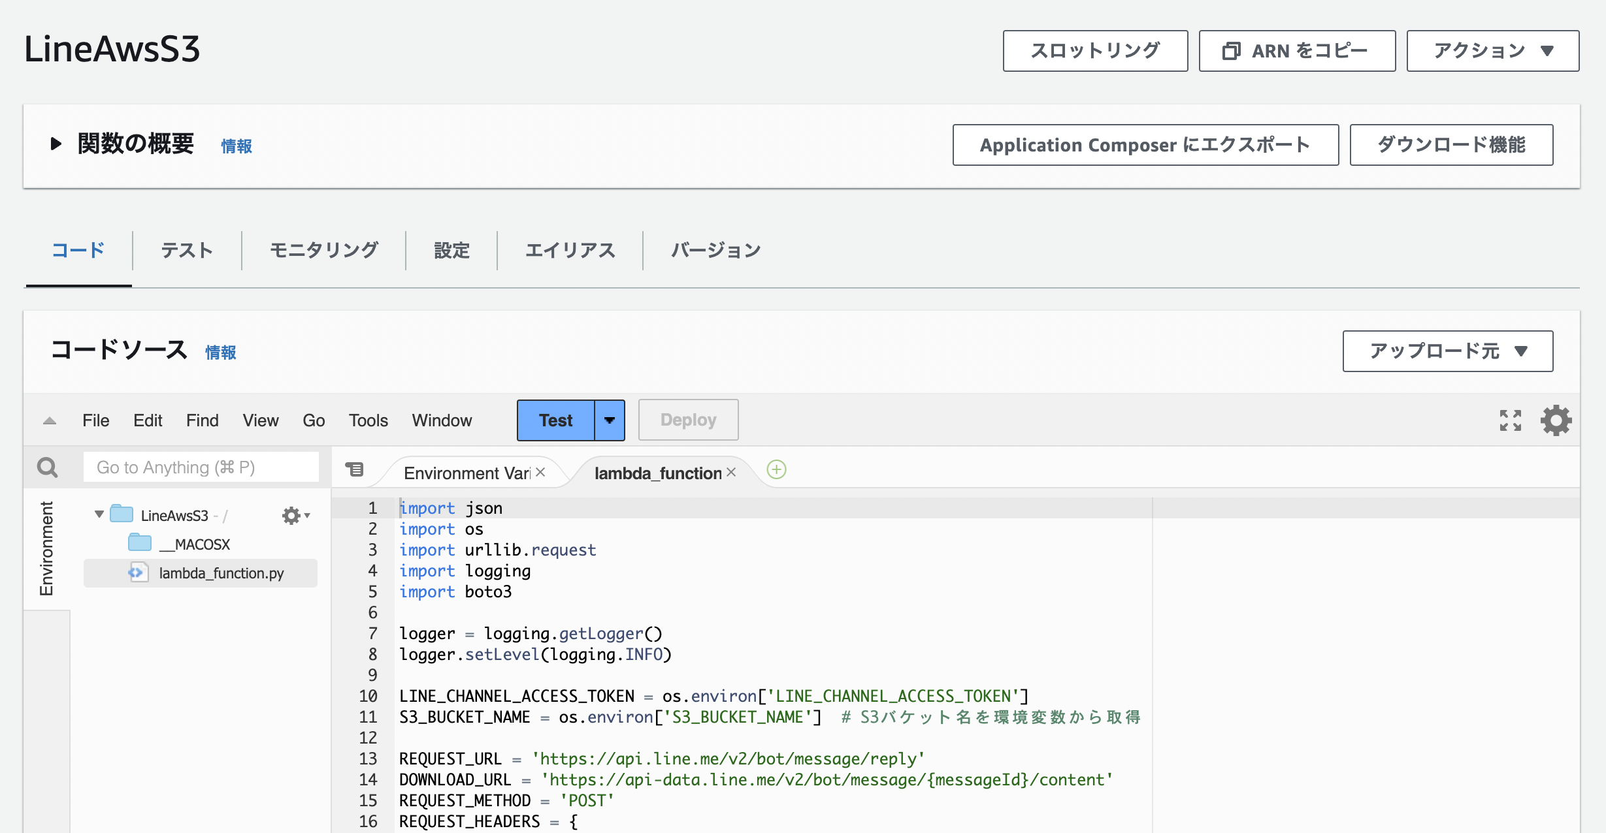Collapse the LineAwsS3 folder tree
This screenshot has width=1606, height=833.
(x=99, y=514)
